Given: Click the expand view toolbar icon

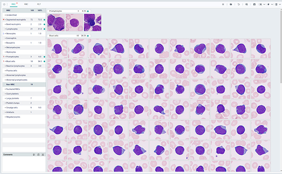Looking at the screenshot, I should [x=261, y=4].
